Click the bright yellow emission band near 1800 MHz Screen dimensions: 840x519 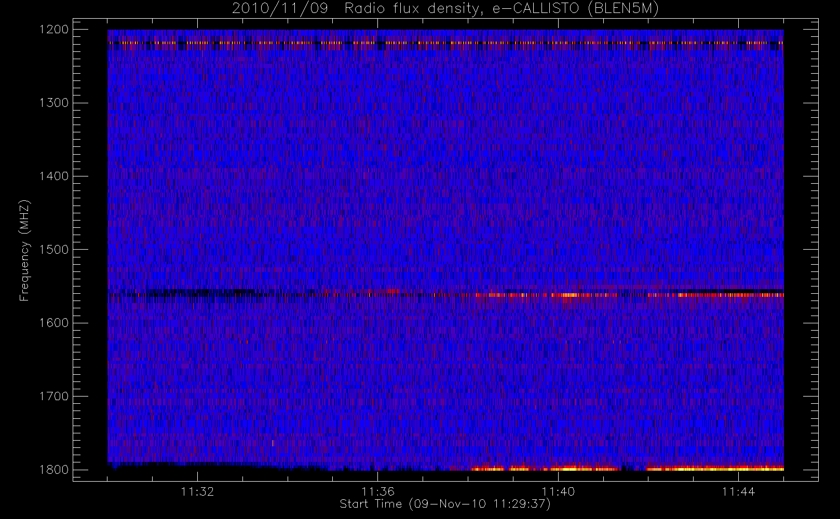tap(627, 468)
